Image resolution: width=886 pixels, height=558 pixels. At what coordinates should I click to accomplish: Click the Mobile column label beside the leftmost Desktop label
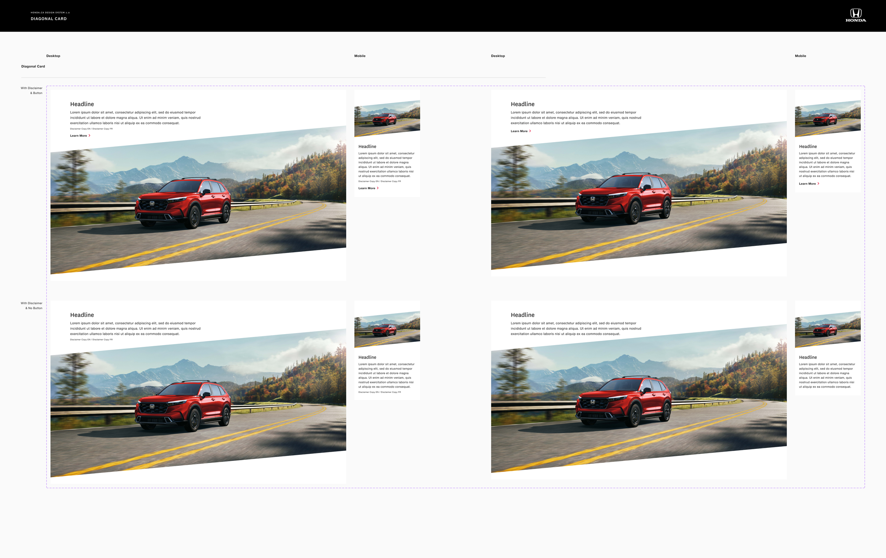(360, 56)
